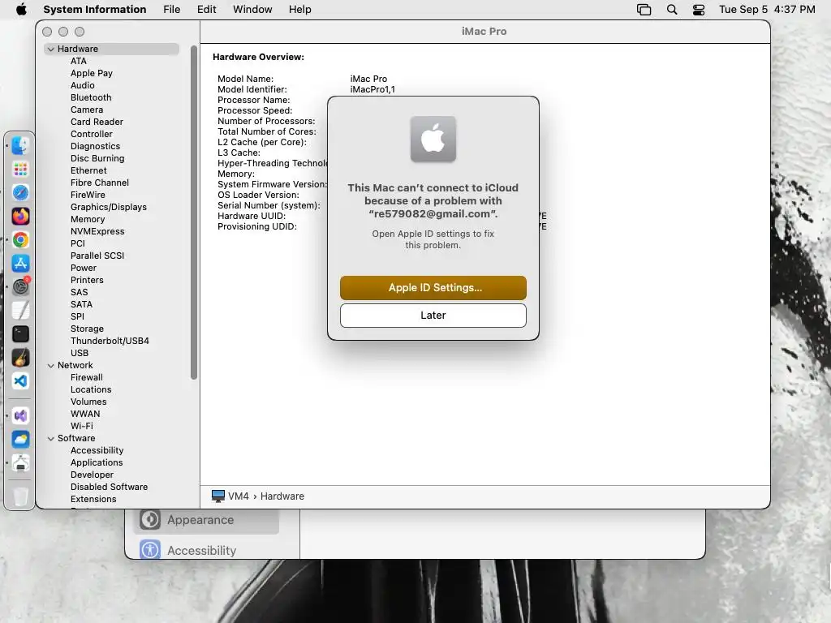The width and height of the screenshot is (831, 623).
Task: Select Disabled Software in the sidebar
Action: [x=109, y=488]
